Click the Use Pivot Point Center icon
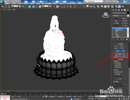Viewport: 130px width, 100px height. pyautogui.click(x=50, y=7)
